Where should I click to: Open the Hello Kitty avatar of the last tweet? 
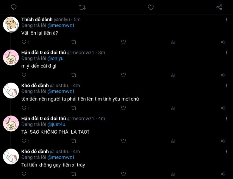11,156
